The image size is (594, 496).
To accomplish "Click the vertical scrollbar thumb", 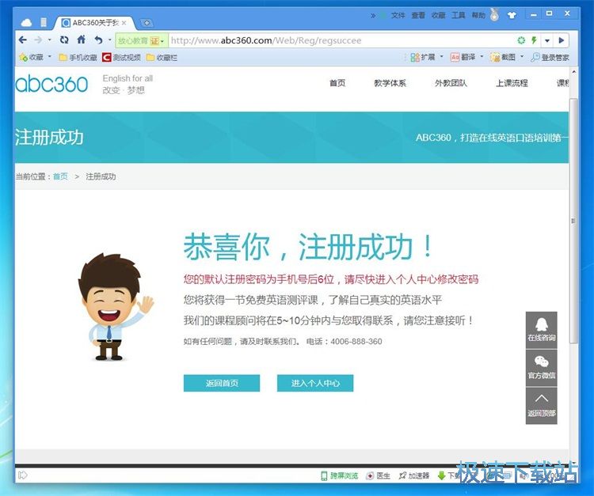I will coord(573,221).
